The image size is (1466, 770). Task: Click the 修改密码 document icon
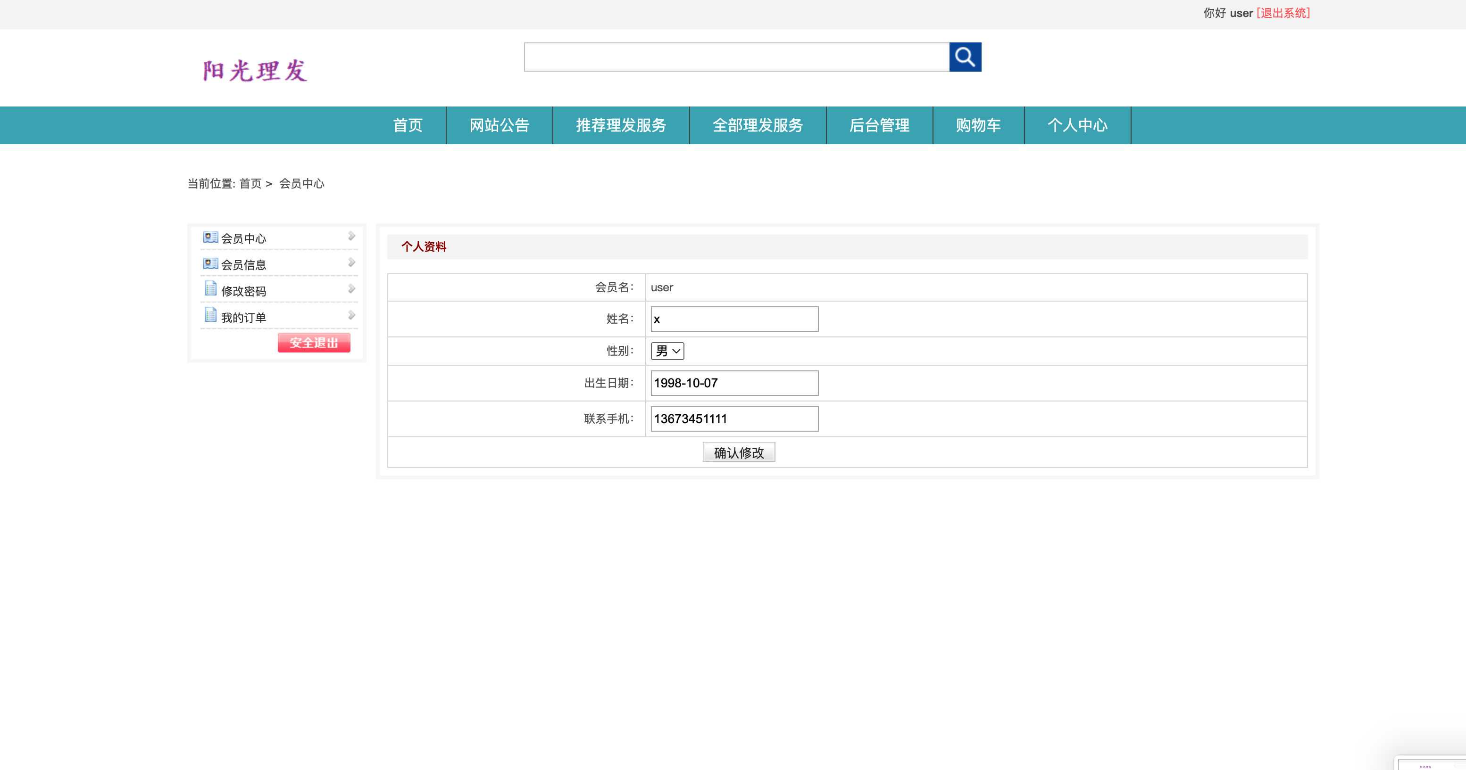(210, 288)
